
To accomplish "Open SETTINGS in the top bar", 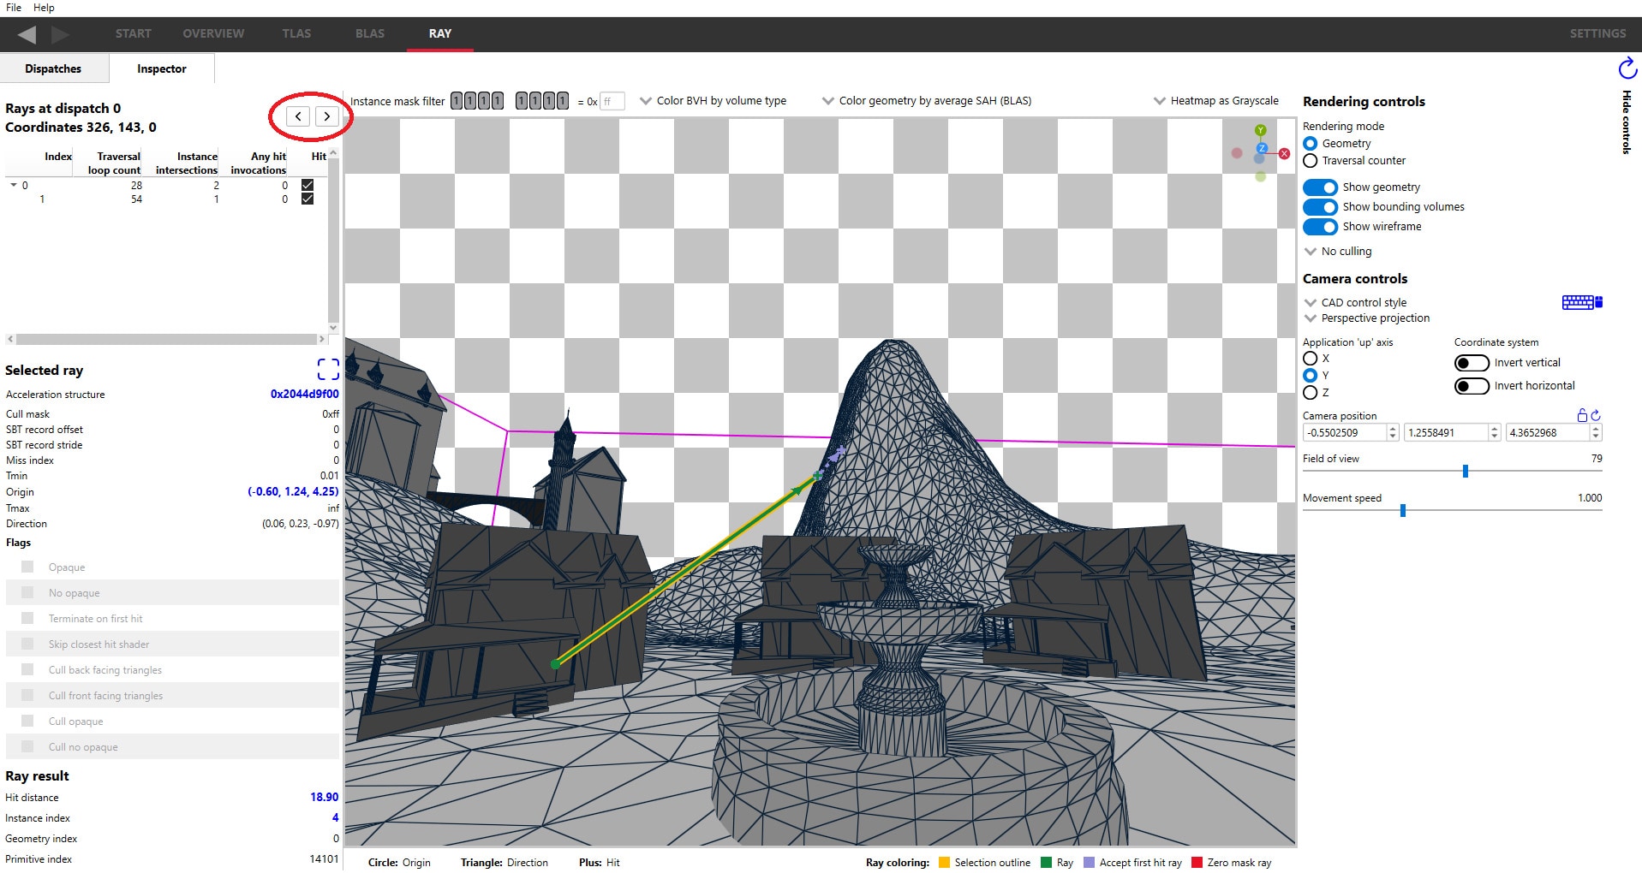I will pyautogui.click(x=1597, y=33).
